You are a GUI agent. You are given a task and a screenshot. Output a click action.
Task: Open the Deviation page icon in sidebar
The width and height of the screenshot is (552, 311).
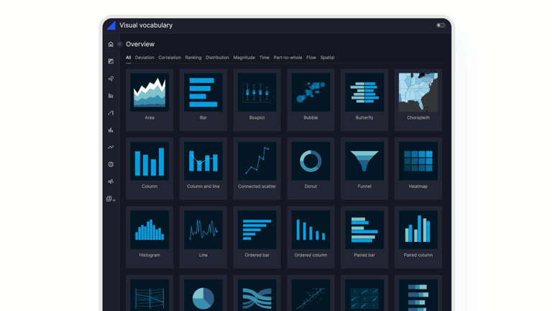pyautogui.click(x=111, y=61)
